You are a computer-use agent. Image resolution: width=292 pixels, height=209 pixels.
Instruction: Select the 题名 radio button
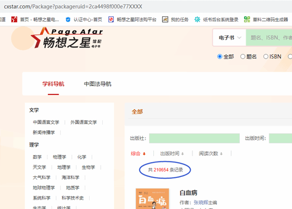[x=242, y=56]
